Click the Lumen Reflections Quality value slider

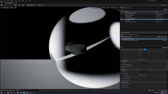point(143,75)
